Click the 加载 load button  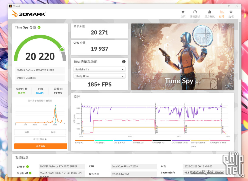(x=27, y=132)
